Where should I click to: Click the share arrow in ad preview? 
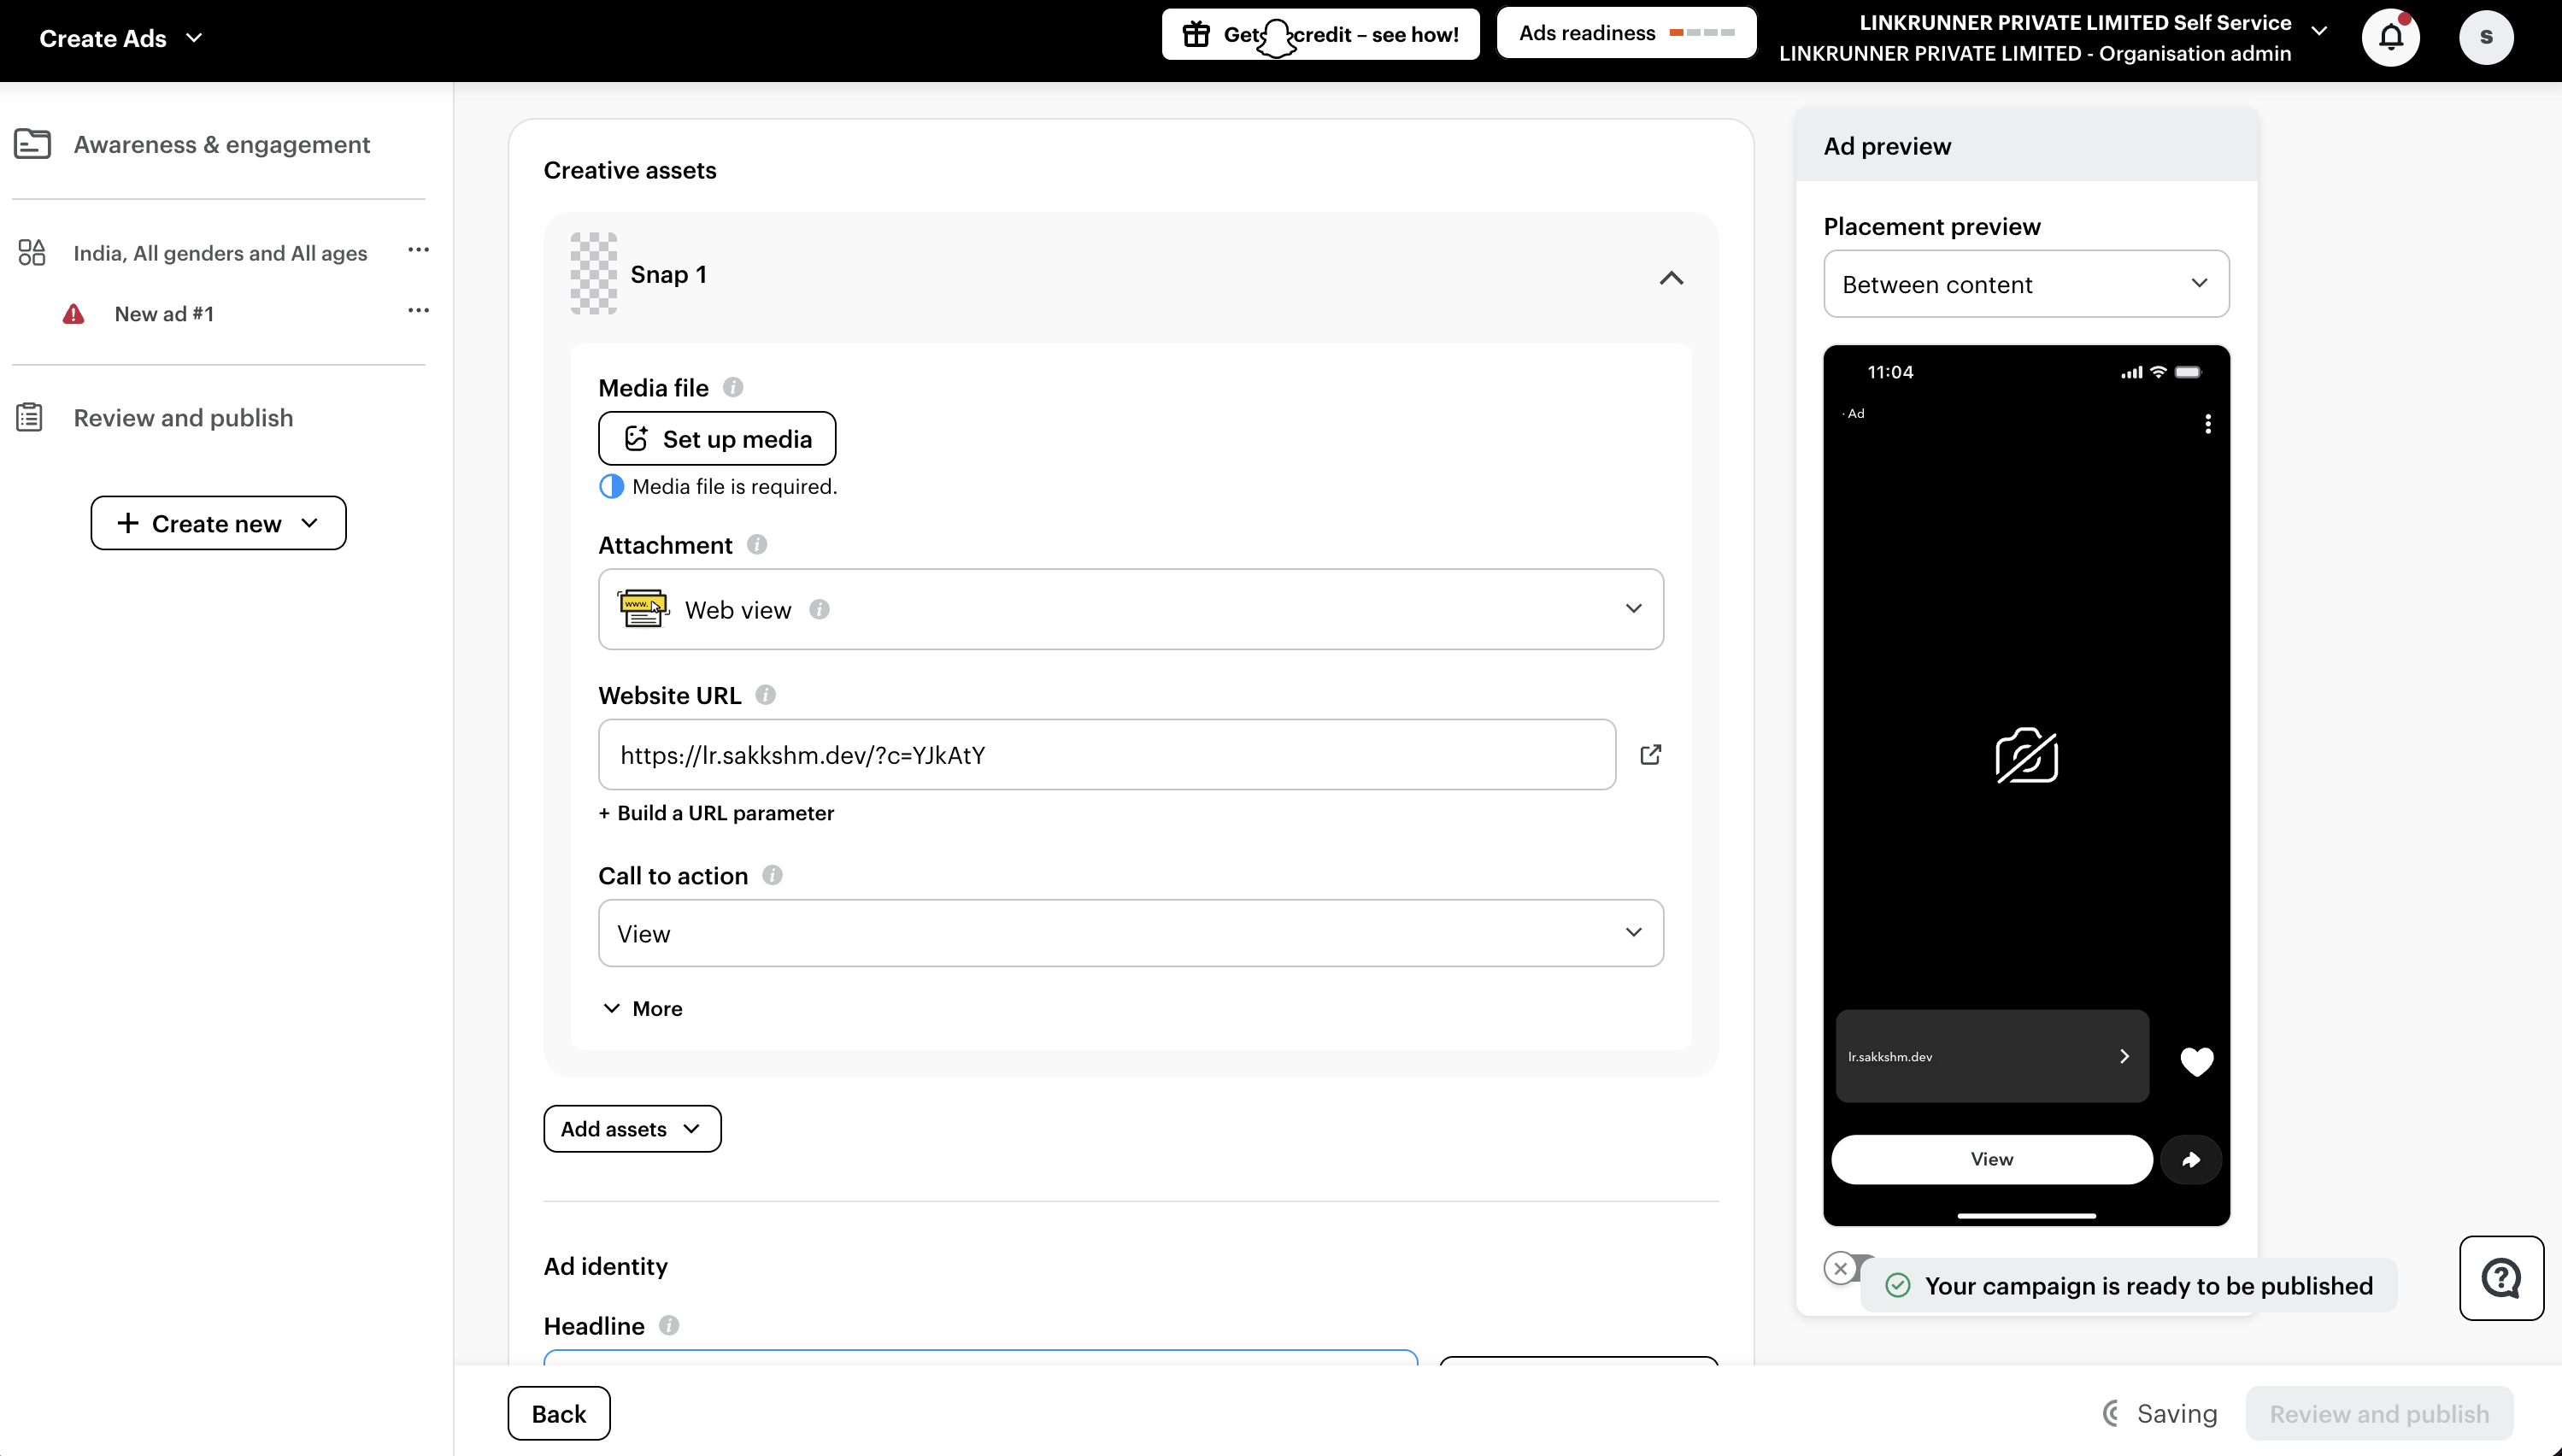pos(2191,1159)
